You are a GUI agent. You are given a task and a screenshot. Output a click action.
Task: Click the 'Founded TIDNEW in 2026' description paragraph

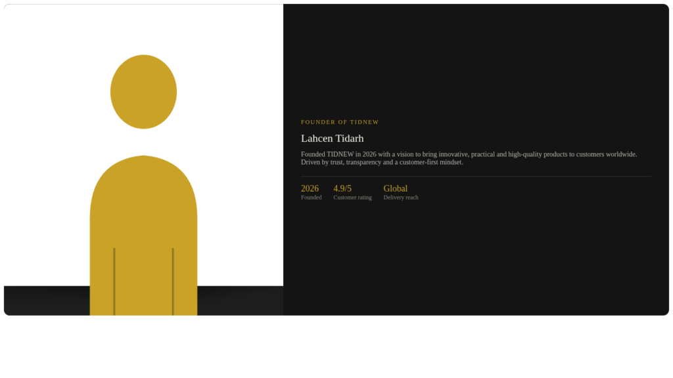pyautogui.click(x=469, y=158)
